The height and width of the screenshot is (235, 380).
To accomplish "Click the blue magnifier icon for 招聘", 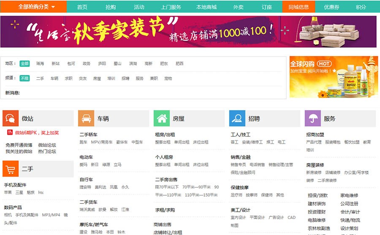I will (237, 119).
